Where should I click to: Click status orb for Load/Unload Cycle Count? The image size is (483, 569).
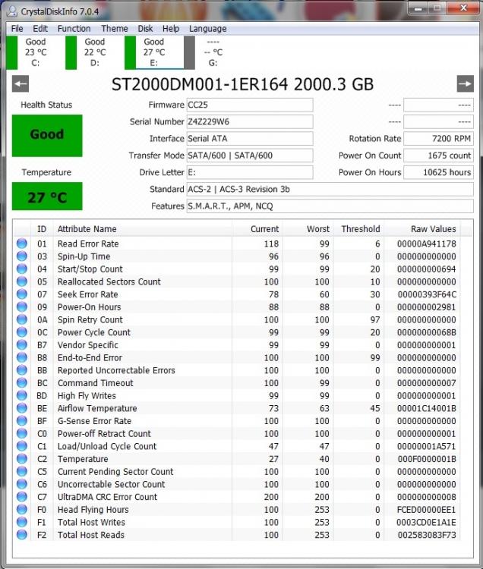[22, 446]
